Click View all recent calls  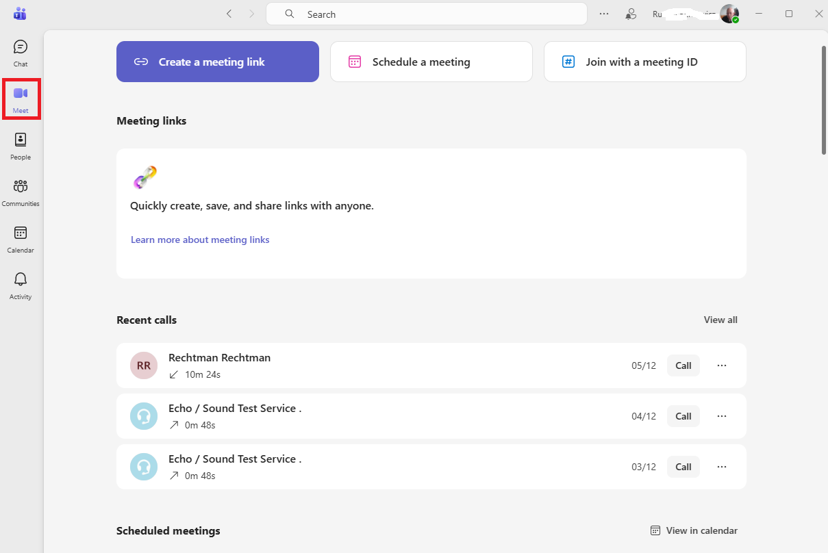(x=720, y=320)
